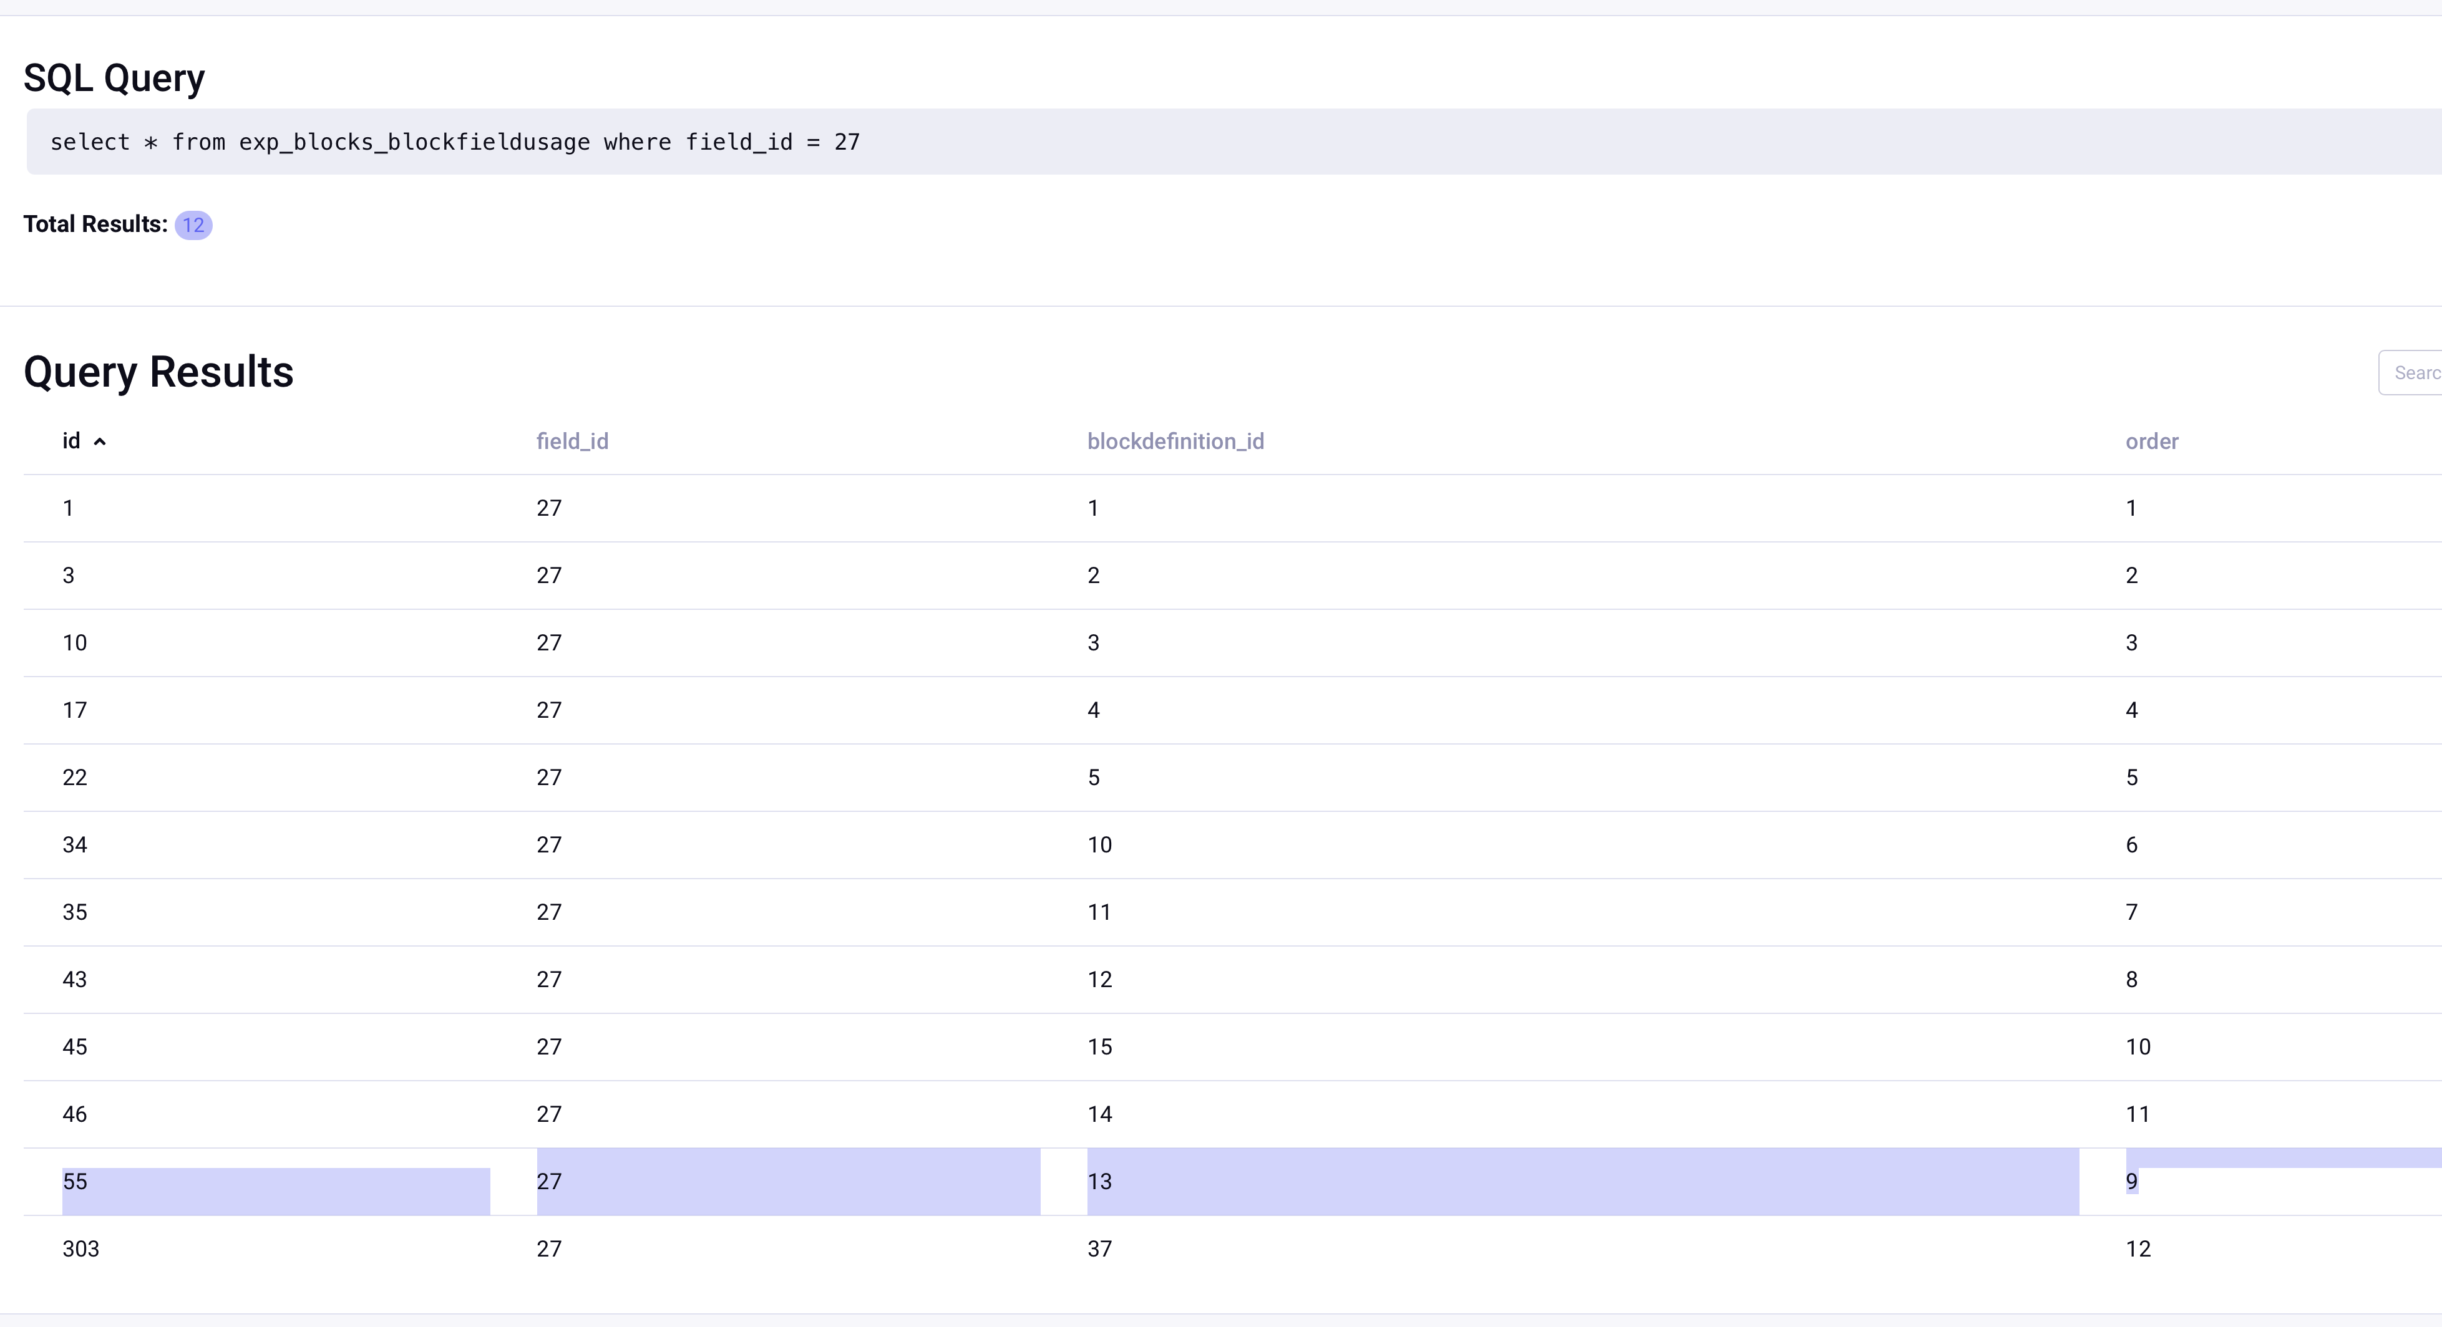Select id cell 22
2442x1327 pixels.
click(x=75, y=778)
